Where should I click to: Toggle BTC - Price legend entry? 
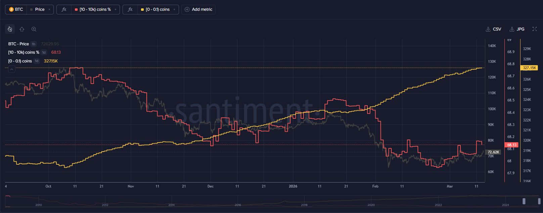tap(19, 44)
